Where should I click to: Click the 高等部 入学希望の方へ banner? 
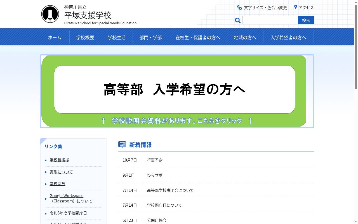click(177, 91)
